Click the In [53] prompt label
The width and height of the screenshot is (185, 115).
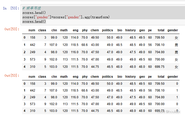11,8
